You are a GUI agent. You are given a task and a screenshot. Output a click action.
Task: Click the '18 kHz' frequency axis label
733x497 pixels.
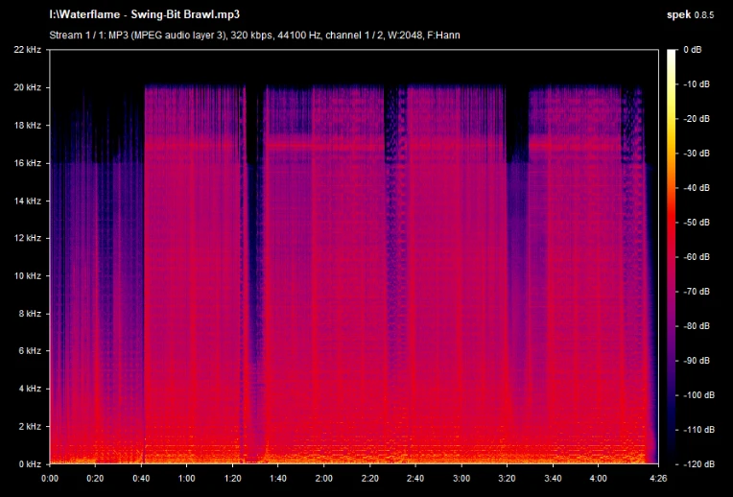click(28, 126)
